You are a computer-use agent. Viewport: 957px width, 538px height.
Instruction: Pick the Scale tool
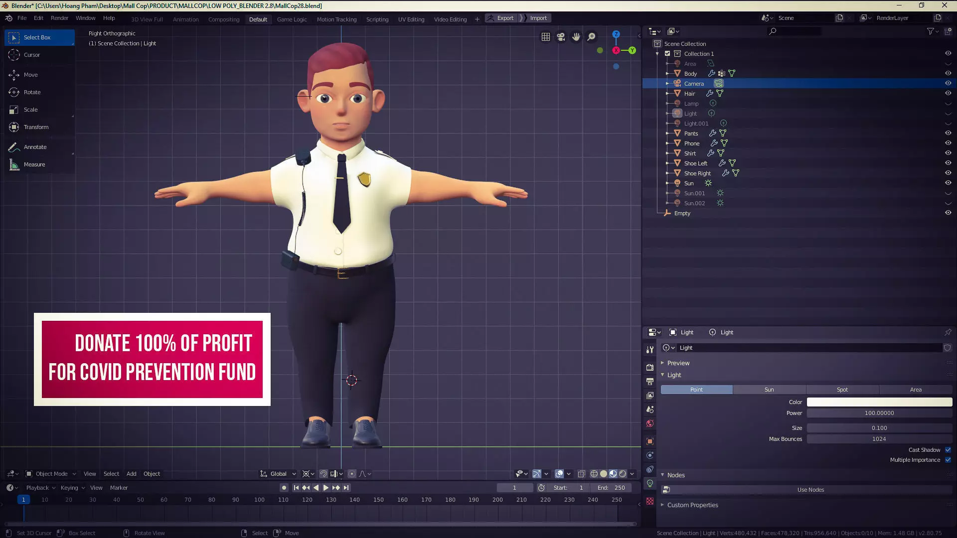(30, 110)
